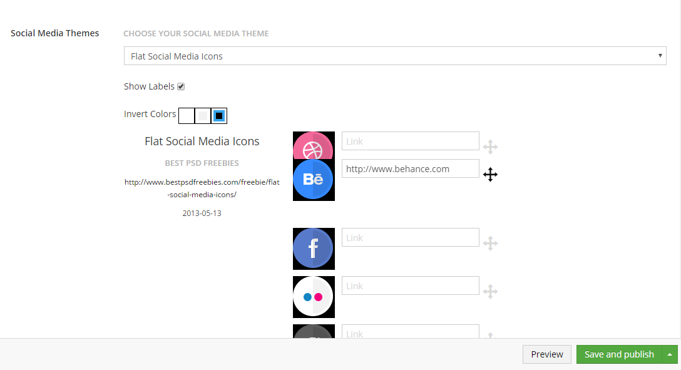Grab the move handle beside the Dribbble link
Viewport: 681px width, 370px height.
pos(490,146)
